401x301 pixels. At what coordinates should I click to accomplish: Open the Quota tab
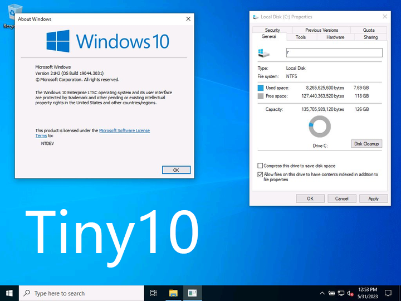(369, 30)
